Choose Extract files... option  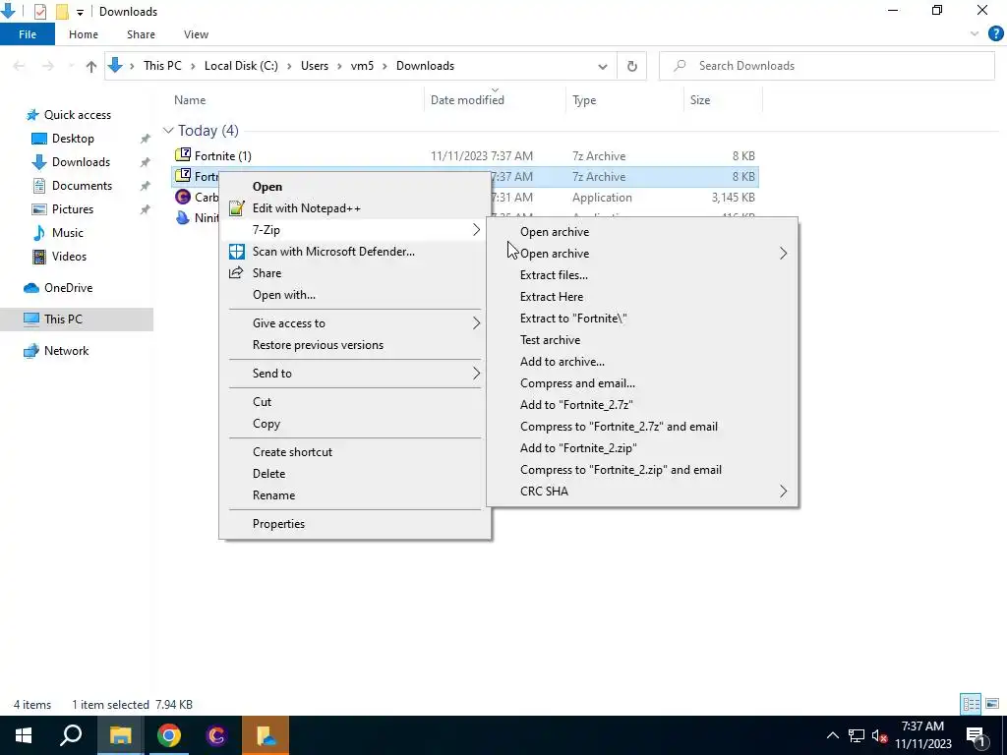pyautogui.click(x=554, y=275)
